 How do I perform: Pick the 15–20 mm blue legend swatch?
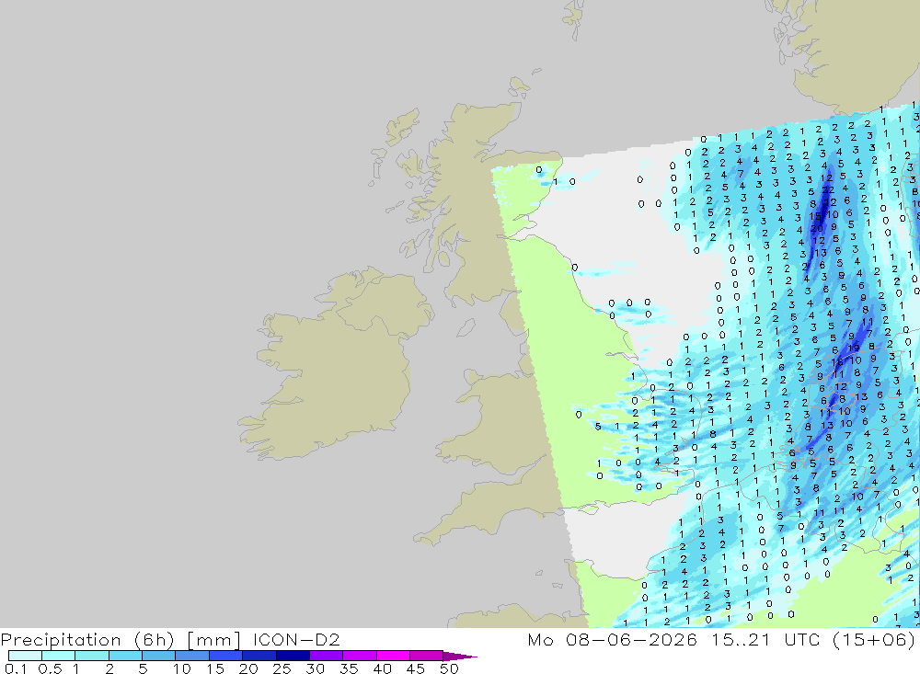226,656
